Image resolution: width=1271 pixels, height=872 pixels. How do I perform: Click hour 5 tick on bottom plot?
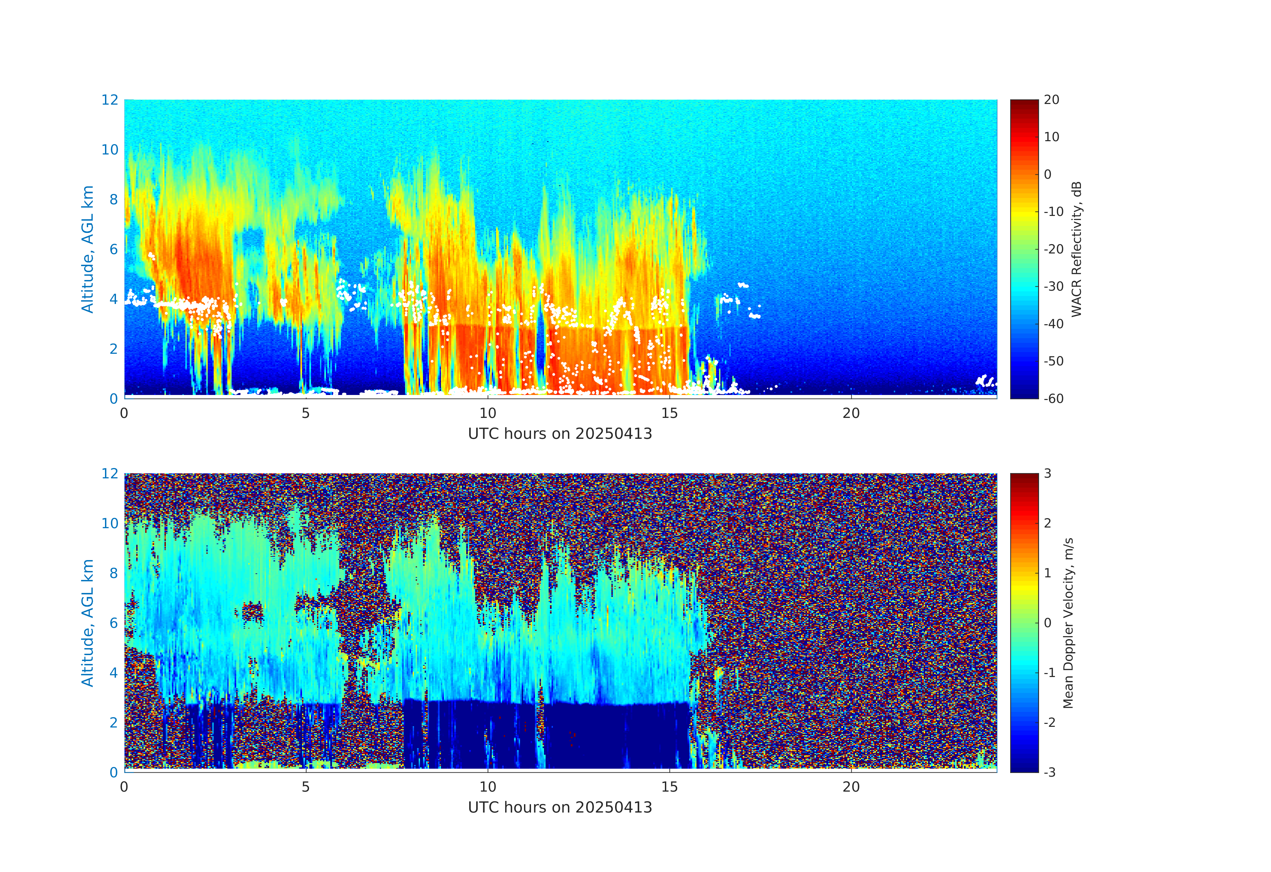click(x=306, y=787)
